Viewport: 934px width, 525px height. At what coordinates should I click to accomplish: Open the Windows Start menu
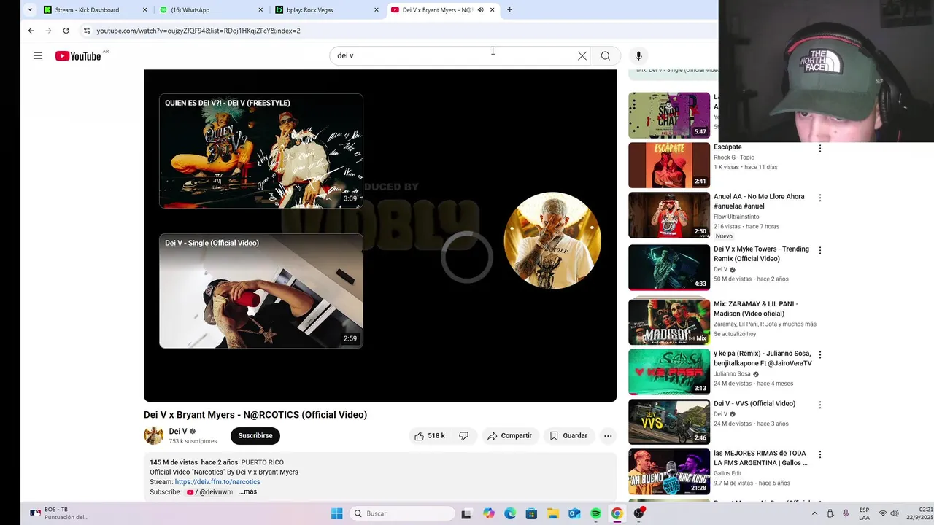pos(336,513)
